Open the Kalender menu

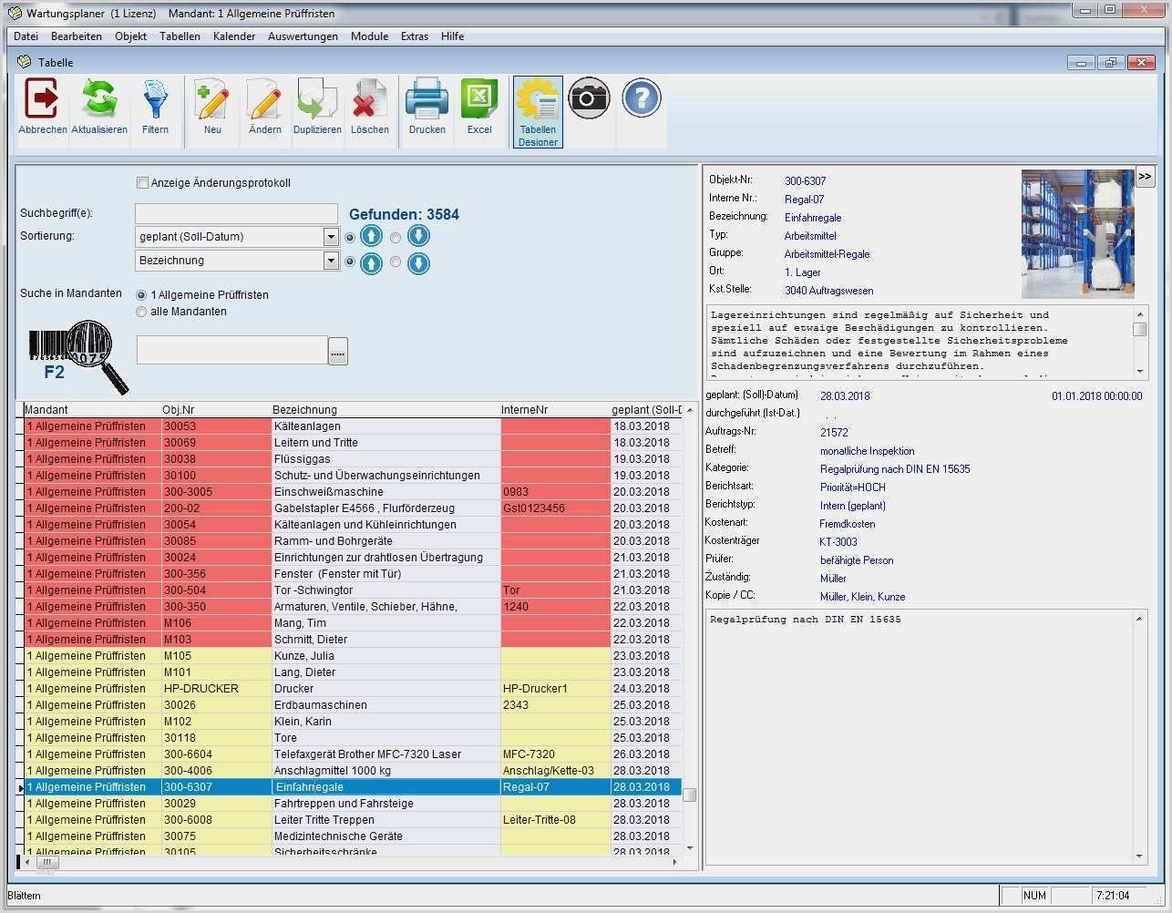coord(234,36)
